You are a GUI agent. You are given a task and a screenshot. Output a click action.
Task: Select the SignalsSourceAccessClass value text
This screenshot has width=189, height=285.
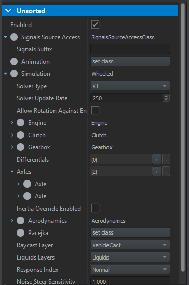click(123, 37)
